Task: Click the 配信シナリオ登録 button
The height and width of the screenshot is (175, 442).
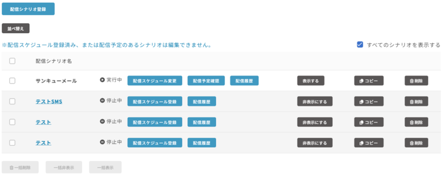Action: (x=28, y=9)
